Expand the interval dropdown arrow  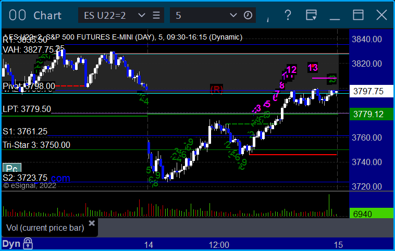click(x=233, y=15)
